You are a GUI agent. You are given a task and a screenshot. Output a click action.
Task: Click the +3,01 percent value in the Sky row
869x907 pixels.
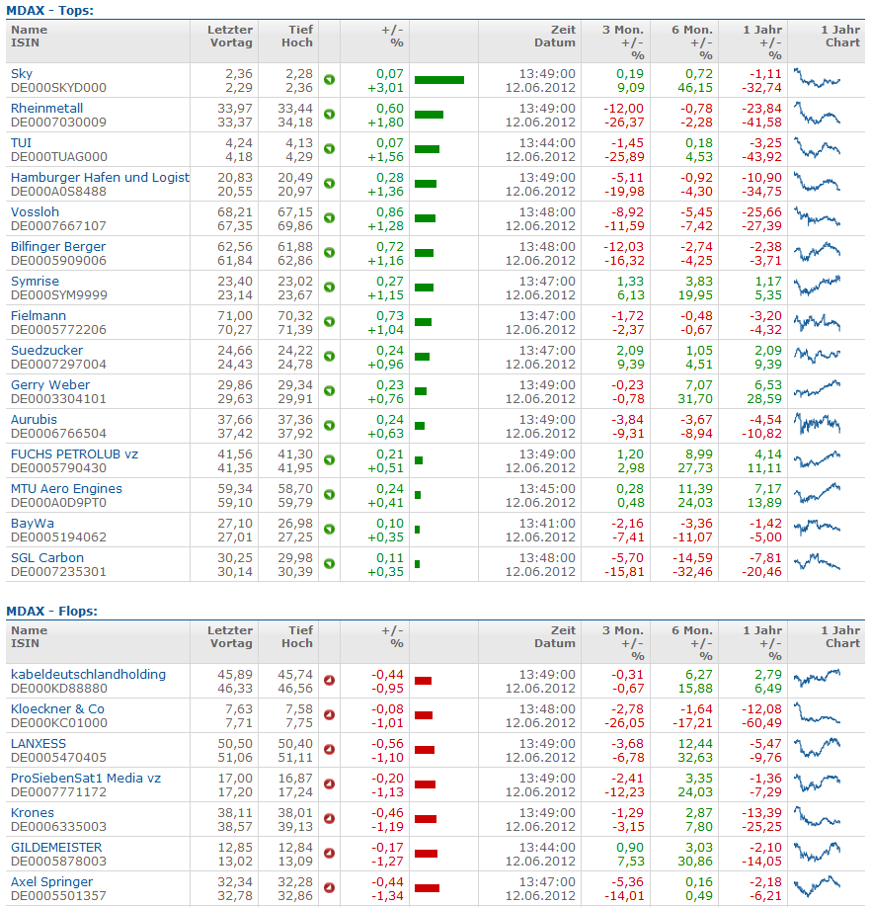tap(386, 88)
